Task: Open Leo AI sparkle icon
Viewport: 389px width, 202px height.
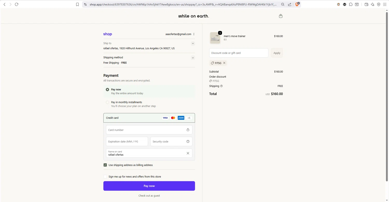Action: [x=373, y=4]
